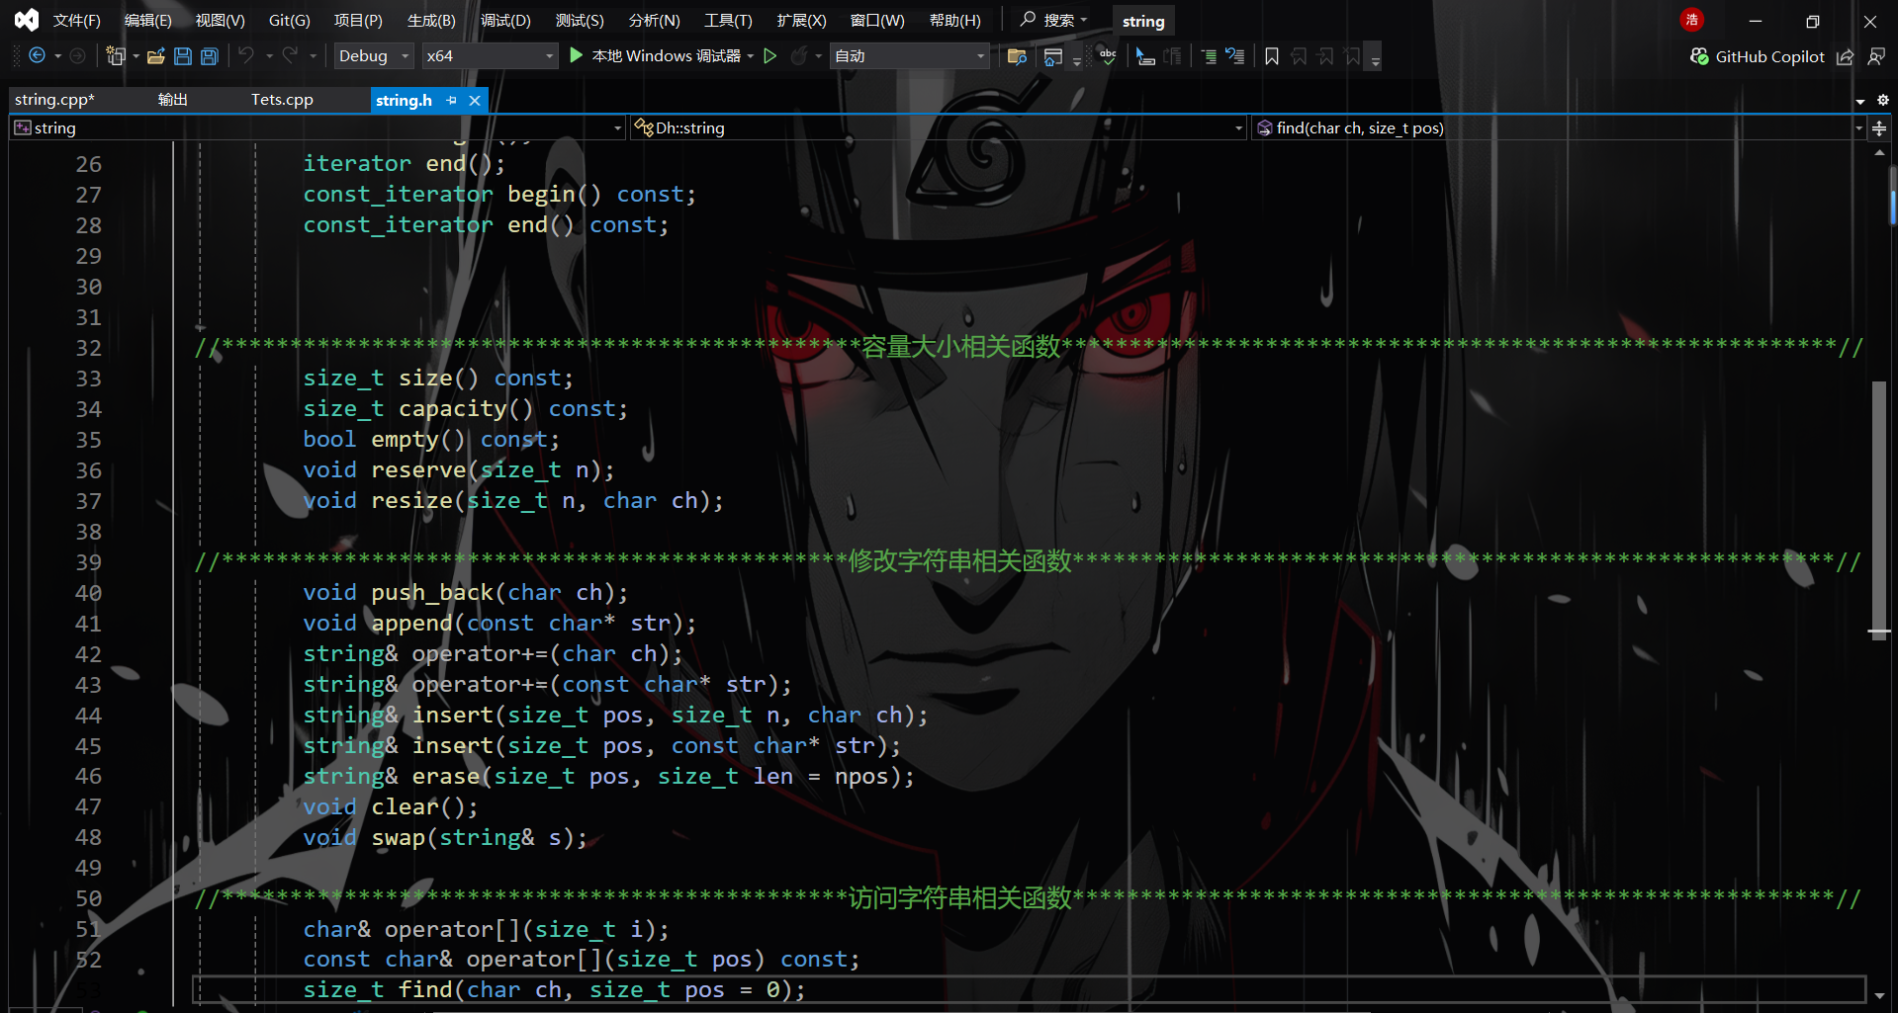Open the 扩展(X) menu
This screenshot has width=1898, height=1013.
[x=801, y=21]
